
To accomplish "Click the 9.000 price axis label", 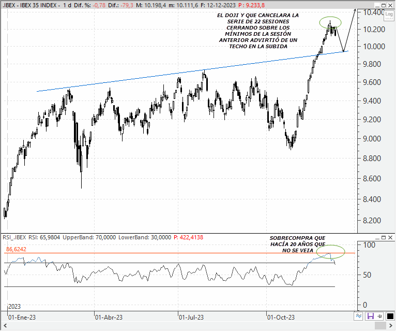I will (372, 139).
